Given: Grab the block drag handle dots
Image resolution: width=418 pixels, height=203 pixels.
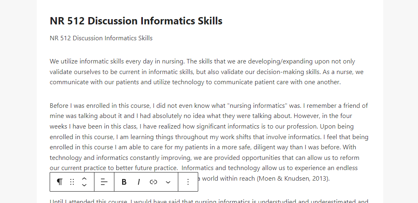Looking at the screenshot, I should click(x=72, y=182).
